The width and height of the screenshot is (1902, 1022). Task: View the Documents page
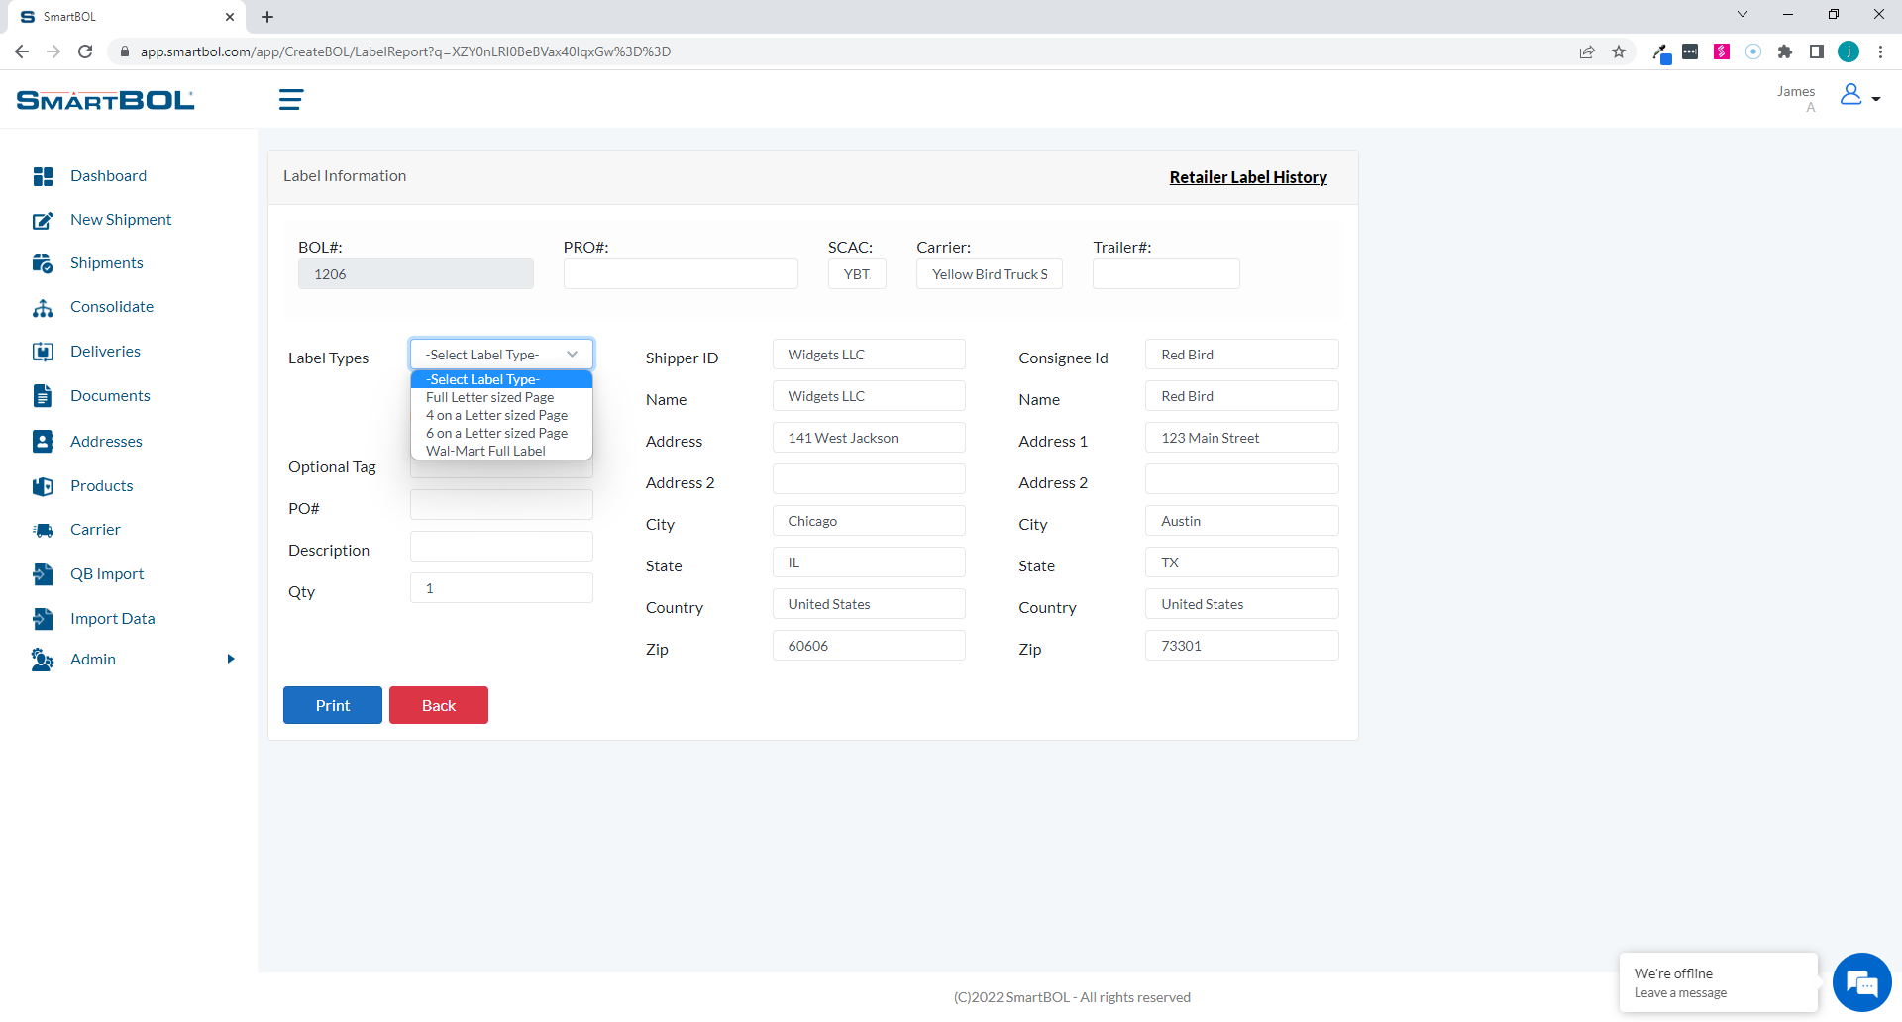(110, 395)
